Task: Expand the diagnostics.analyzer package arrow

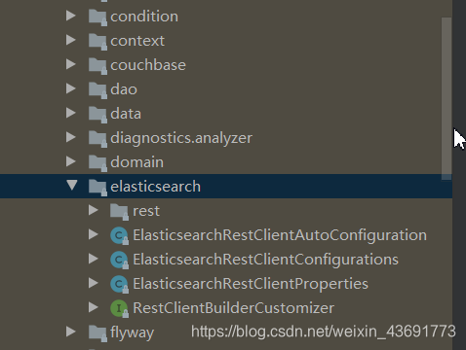Action: click(x=71, y=137)
